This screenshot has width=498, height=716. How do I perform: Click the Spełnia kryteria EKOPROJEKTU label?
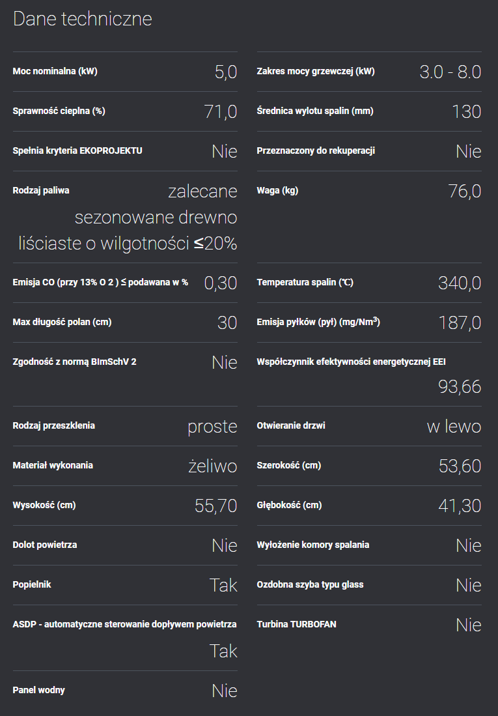[77, 150]
